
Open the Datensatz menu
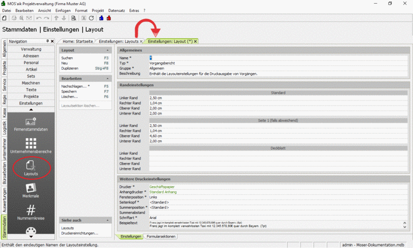(117, 10)
